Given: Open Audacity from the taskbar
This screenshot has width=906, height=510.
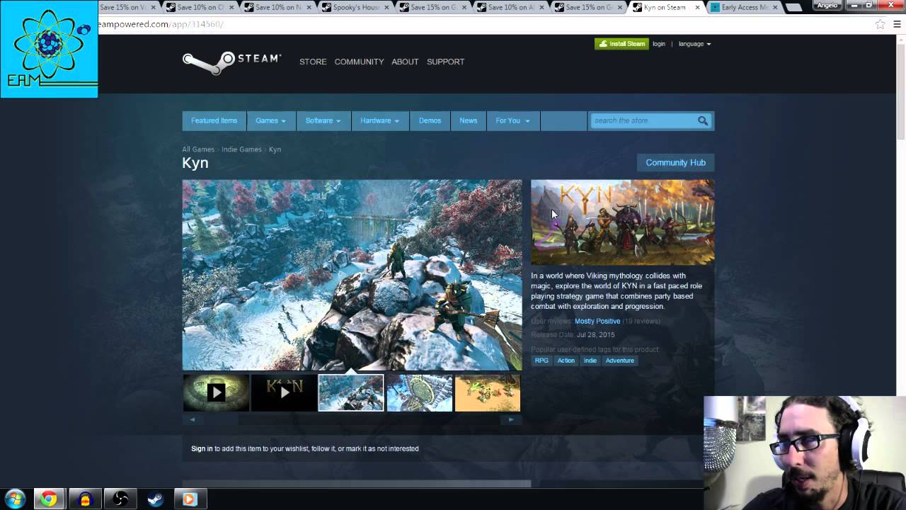Looking at the screenshot, I should pos(85,499).
